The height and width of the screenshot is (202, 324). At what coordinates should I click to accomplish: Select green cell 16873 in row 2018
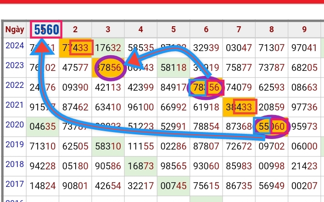(x=140, y=167)
